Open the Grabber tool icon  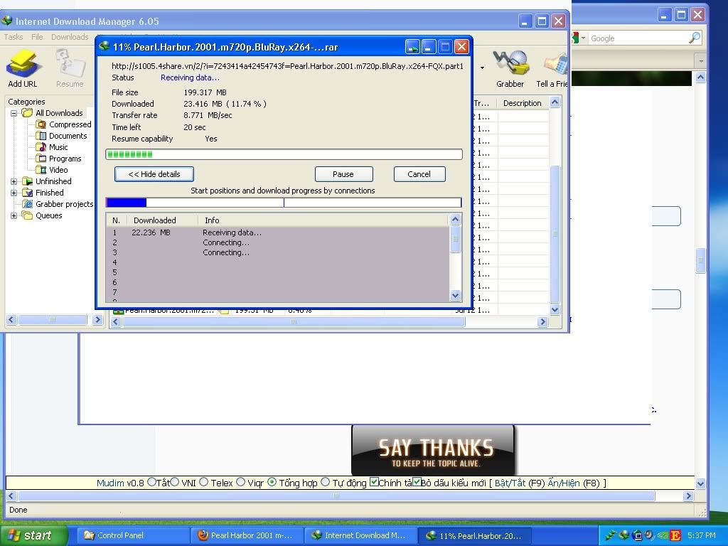click(x=510, y=69)
